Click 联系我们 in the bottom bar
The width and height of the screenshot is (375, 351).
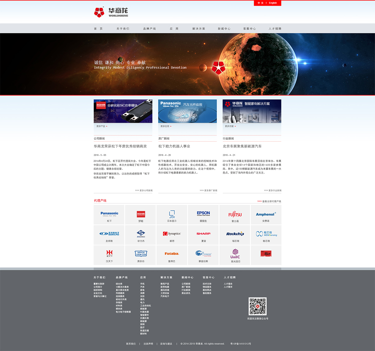[131, 344]
